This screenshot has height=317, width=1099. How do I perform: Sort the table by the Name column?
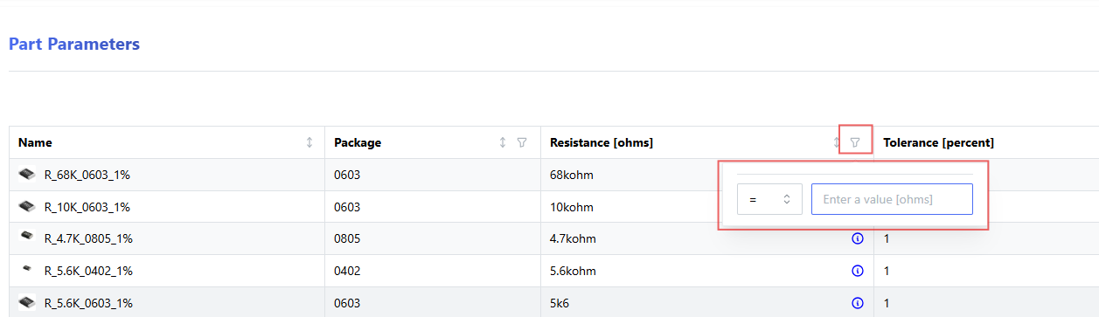310,142
